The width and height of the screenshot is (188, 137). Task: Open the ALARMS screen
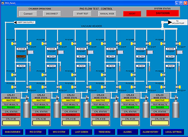[x=127, y=132]
